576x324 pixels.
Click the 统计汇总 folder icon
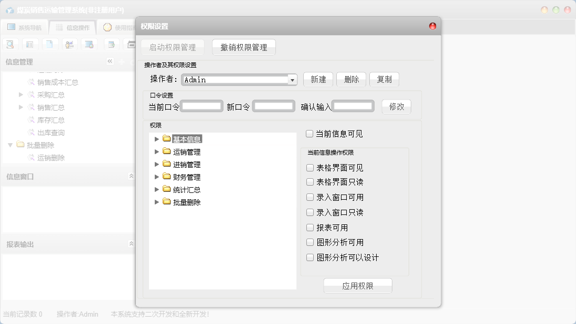click(x=167, y=189)
